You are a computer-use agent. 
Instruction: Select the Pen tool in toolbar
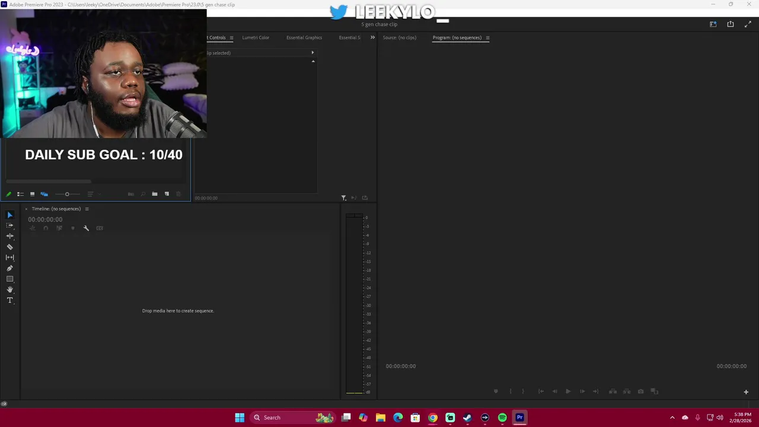9,268
